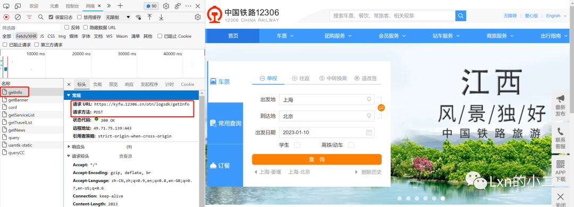This screenshot has width=574, height=207.
Task: Open DevTools main settings gear
Action: point(166,6)
